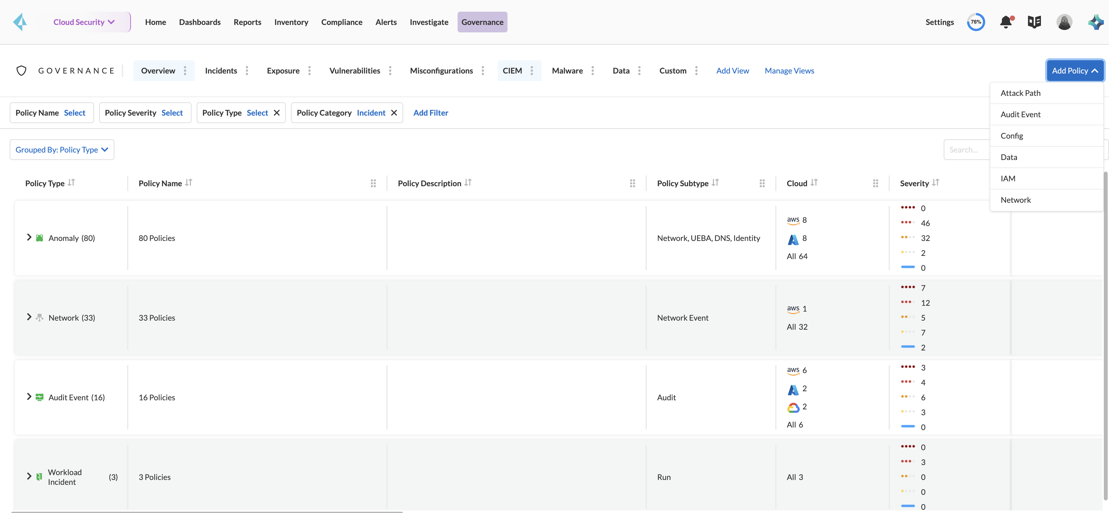Open Grouped By: Policy Type dropdown

[x=62, y=150]
